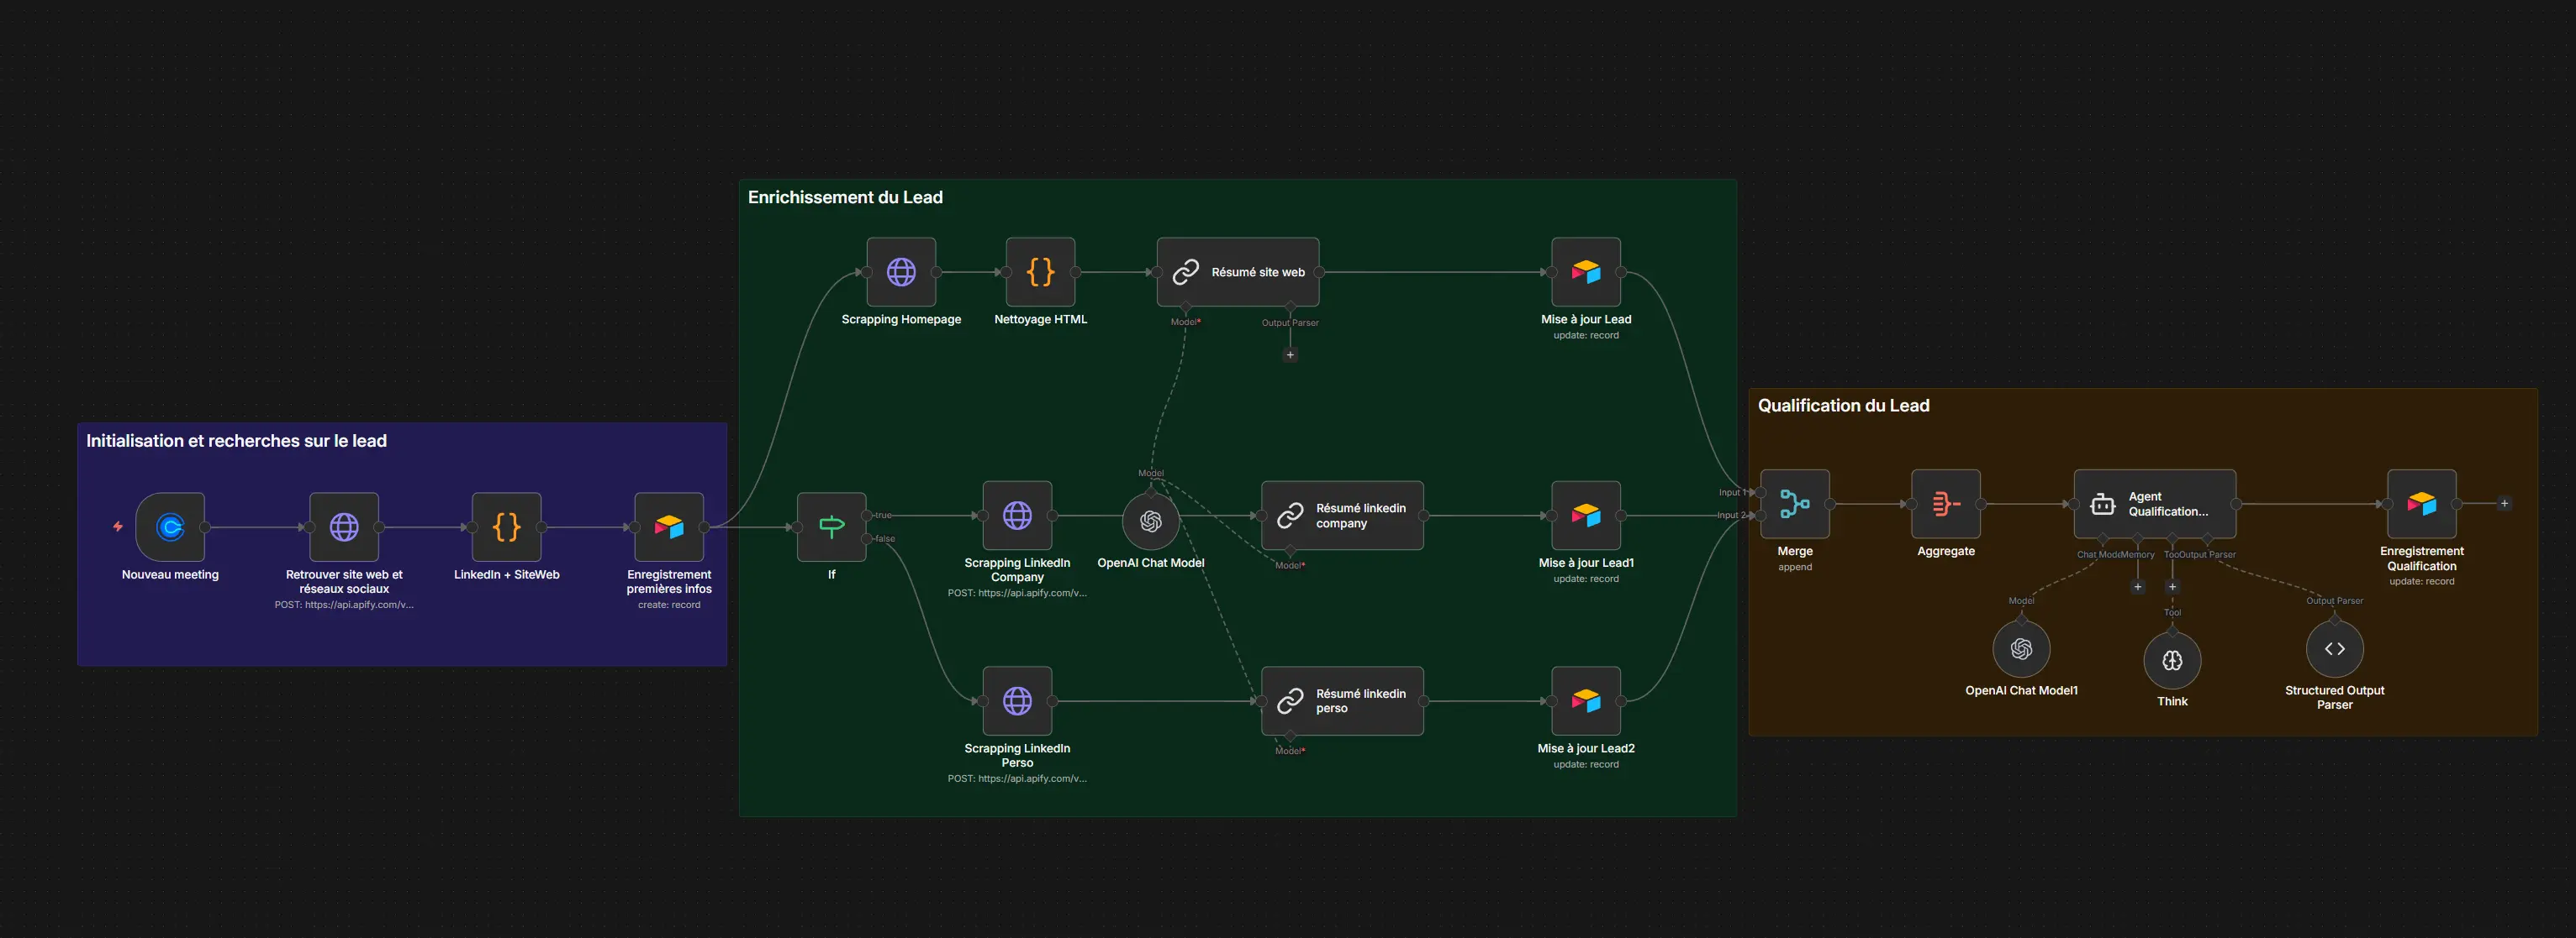Add Memory sub-node to Agent Qualification
This screenshot has width=2576, height=938.
click(x=2138, y=586)
